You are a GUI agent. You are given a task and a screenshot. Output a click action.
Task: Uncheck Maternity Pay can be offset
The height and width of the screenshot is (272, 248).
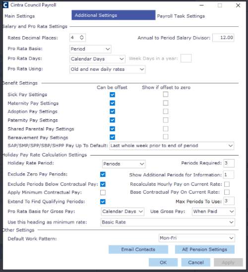(113, 103)
